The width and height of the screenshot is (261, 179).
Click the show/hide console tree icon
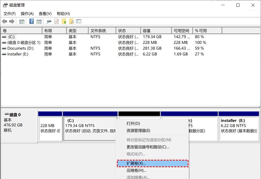pyautogui.click(x=22, y=22)
